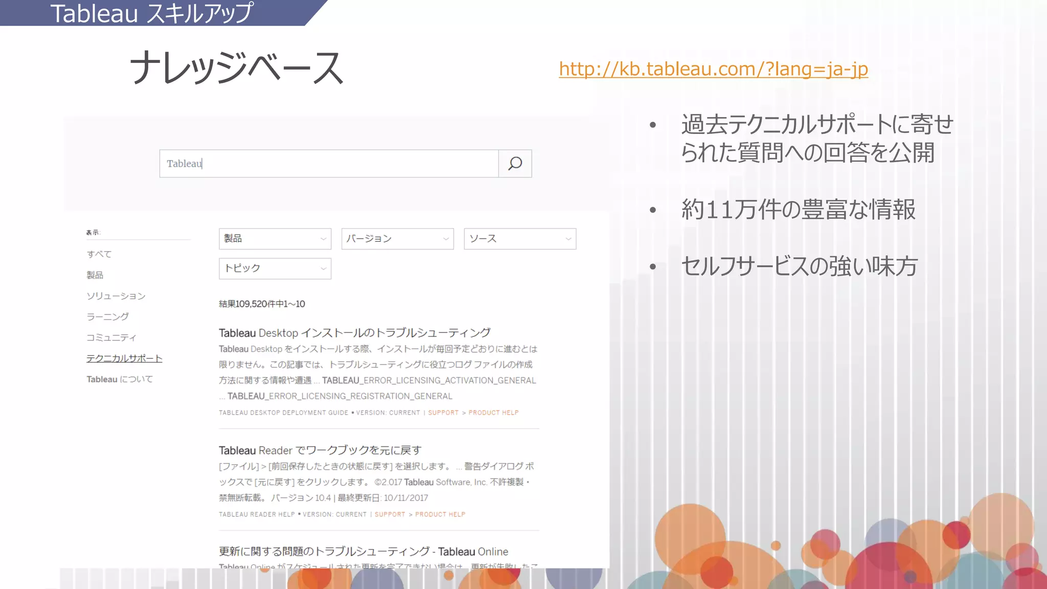Select Tableau について in the sidebar
This screenshot has width=1047, height=589.
[120, 379]
